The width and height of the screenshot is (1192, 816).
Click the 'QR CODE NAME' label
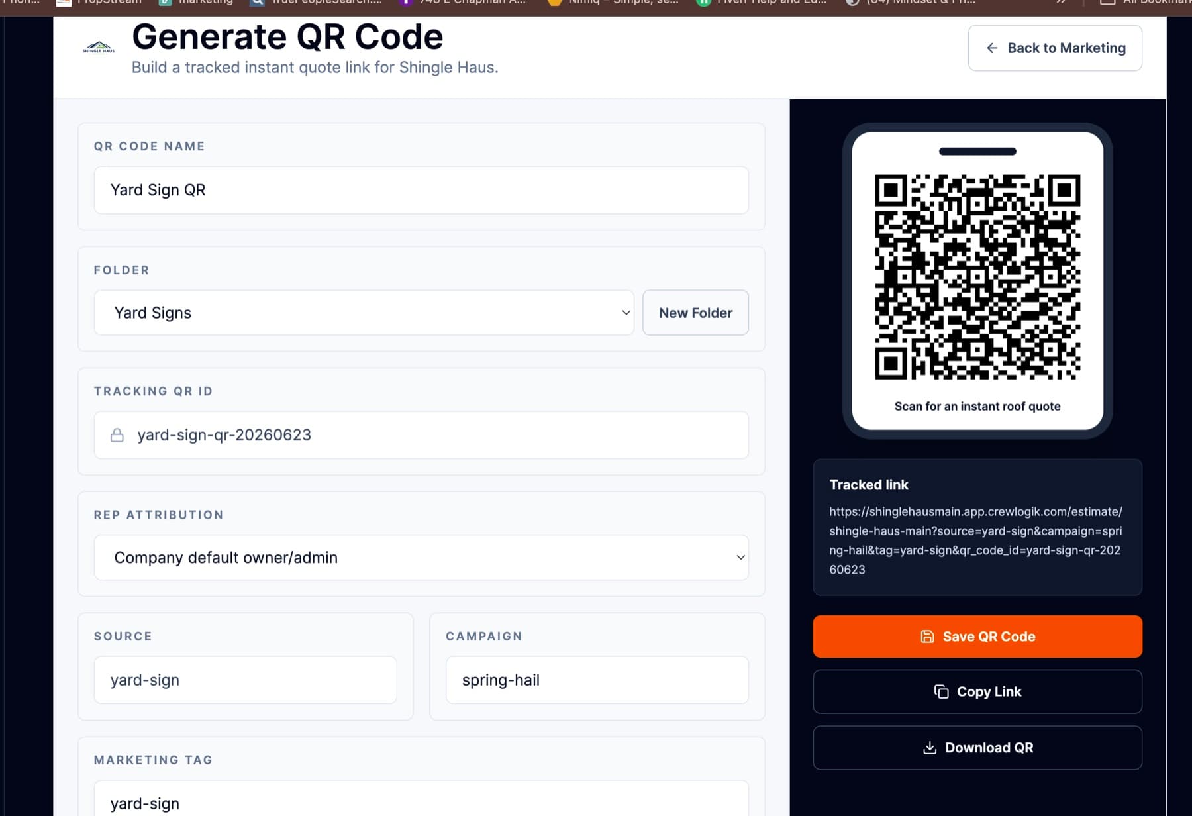[x=149, y=146]
